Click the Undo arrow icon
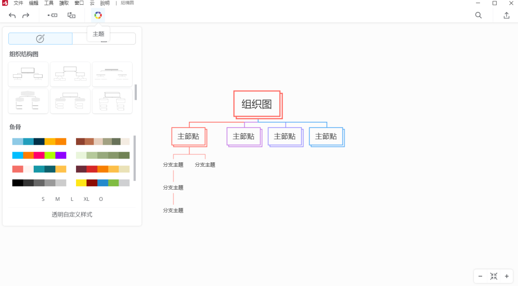 click(12, 15)
